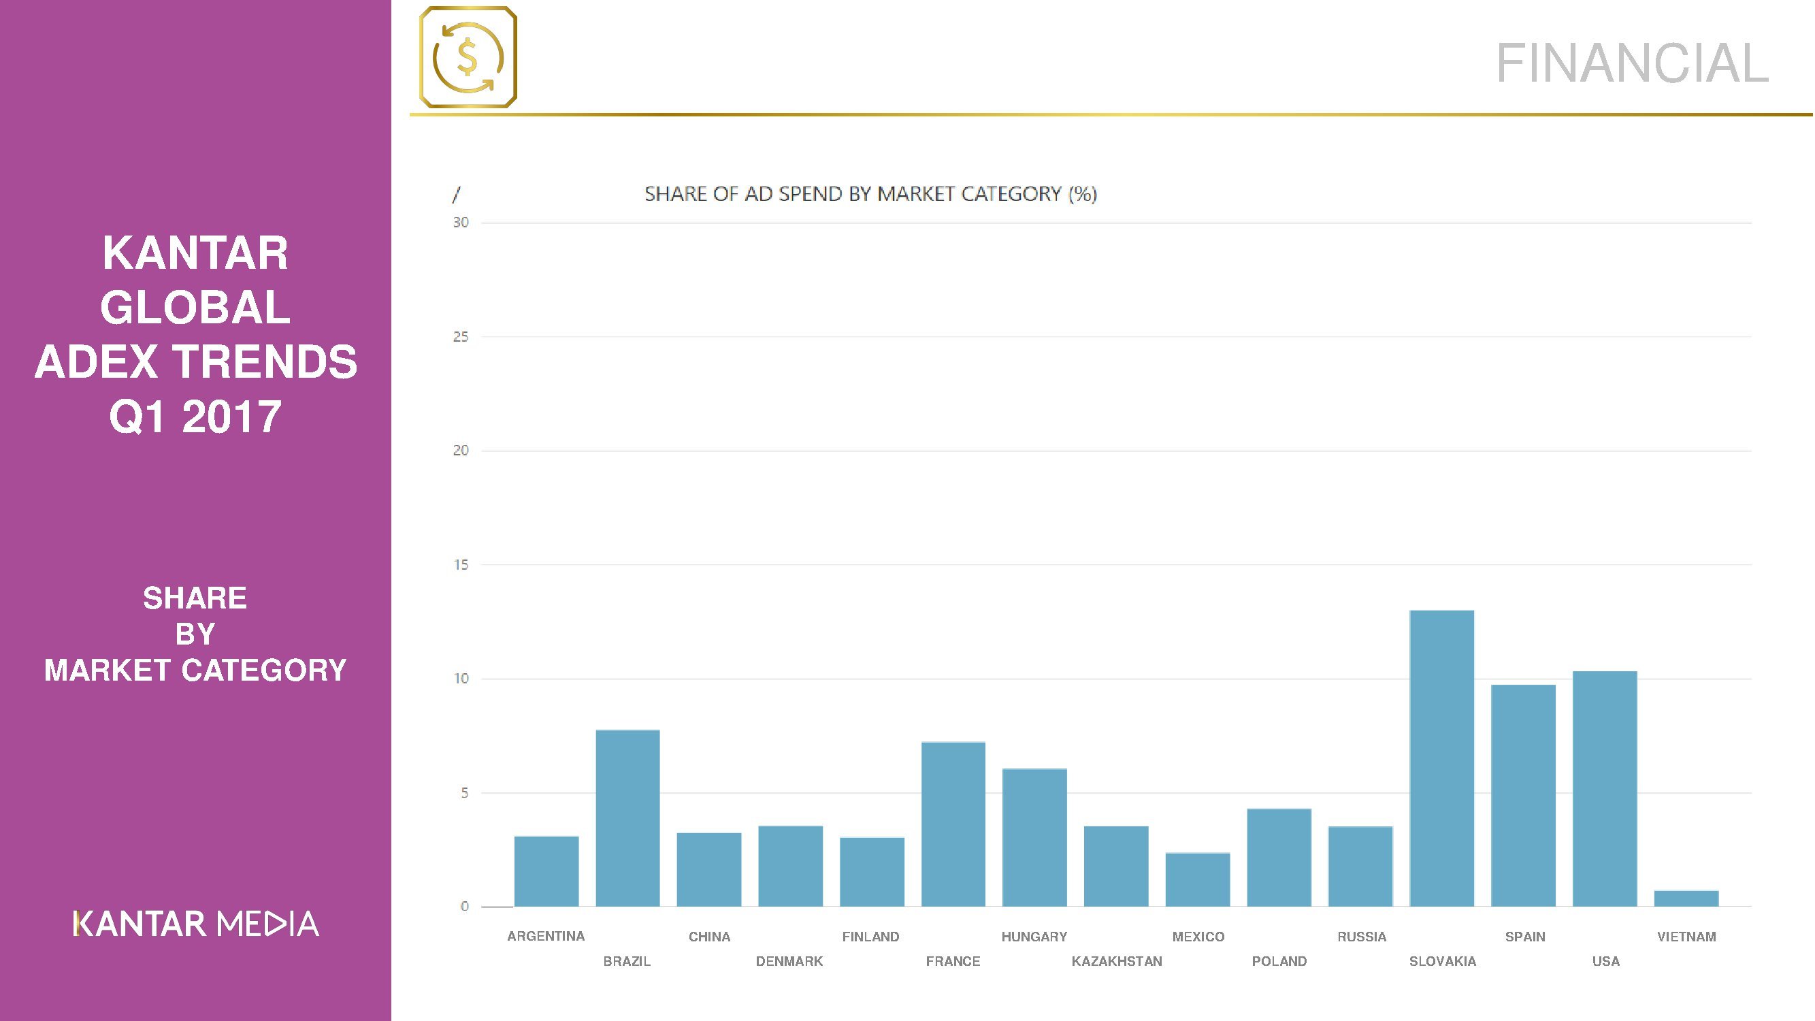Click the KAZAKHSTAN axis label

1117,961
